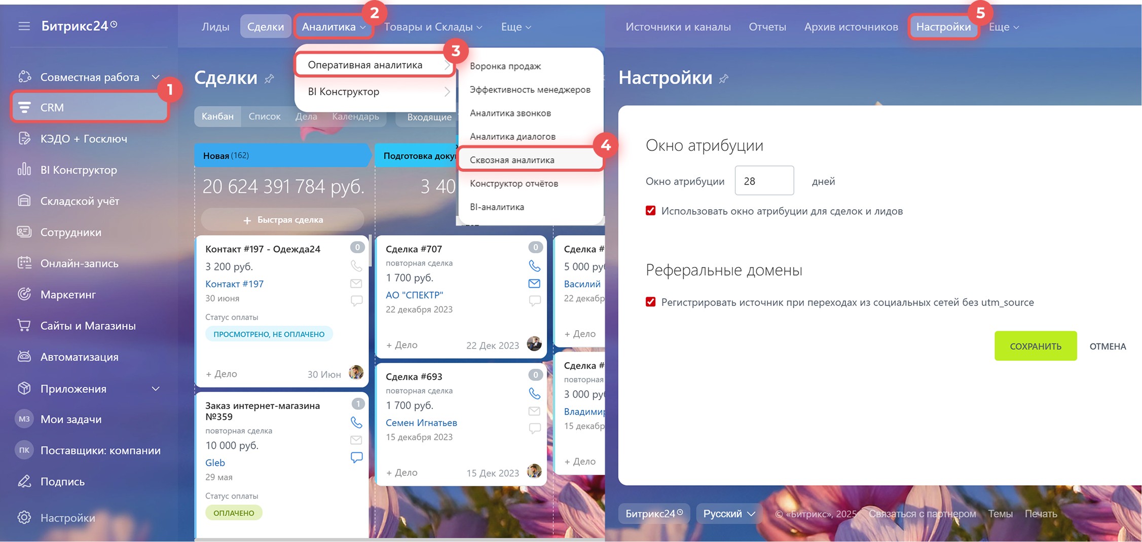Open the hamburger menu next to Битрикс24
Image resolution: width=1142 pixels, height=542 pixels.
(24, 26)
